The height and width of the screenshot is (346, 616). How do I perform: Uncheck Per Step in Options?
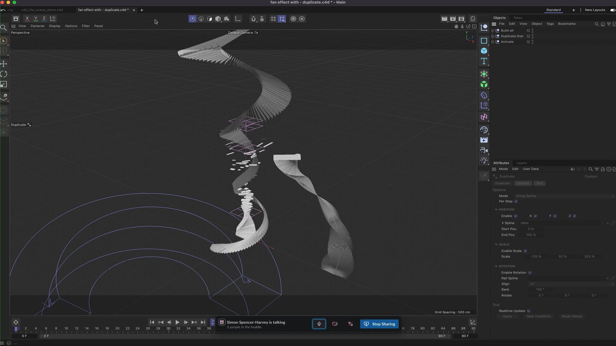tap(516, 201)
